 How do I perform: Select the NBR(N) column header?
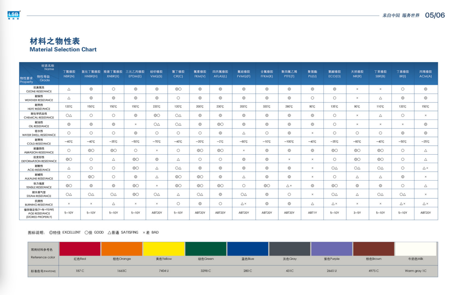pyautogui.click(x=69, y=74)
